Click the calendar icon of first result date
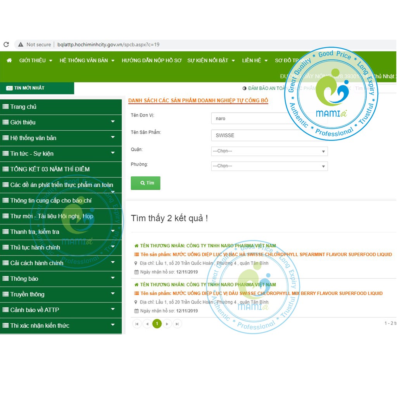This screenshot has height=397, width=397. pos(136,272)
